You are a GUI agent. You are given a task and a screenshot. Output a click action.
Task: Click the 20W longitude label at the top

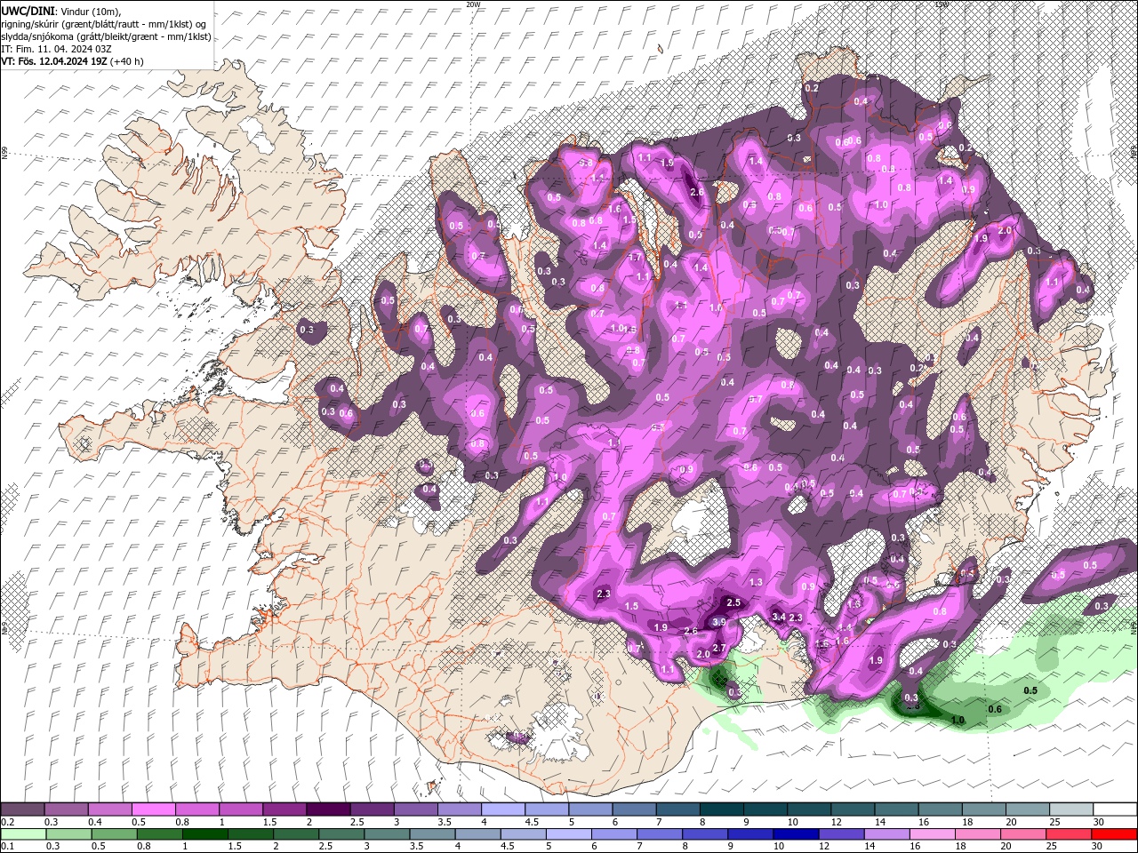[x=473, y=4]
